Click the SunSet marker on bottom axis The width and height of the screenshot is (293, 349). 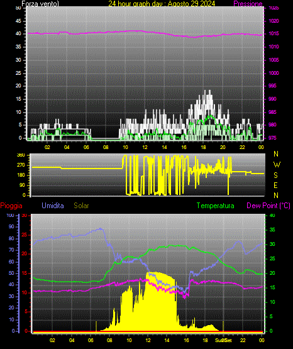tap(223, 340)
